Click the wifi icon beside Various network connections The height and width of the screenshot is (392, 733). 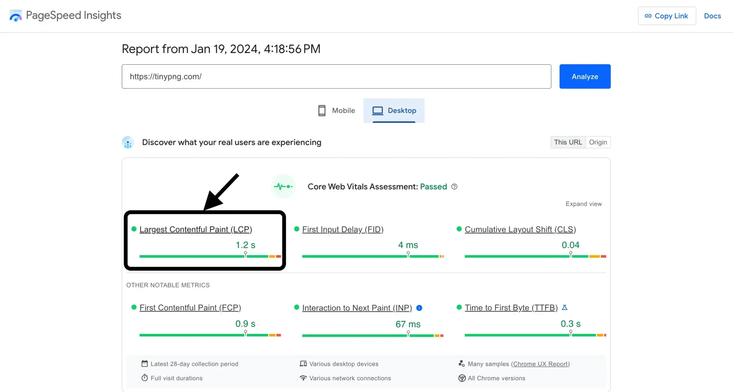coord(303,378)
